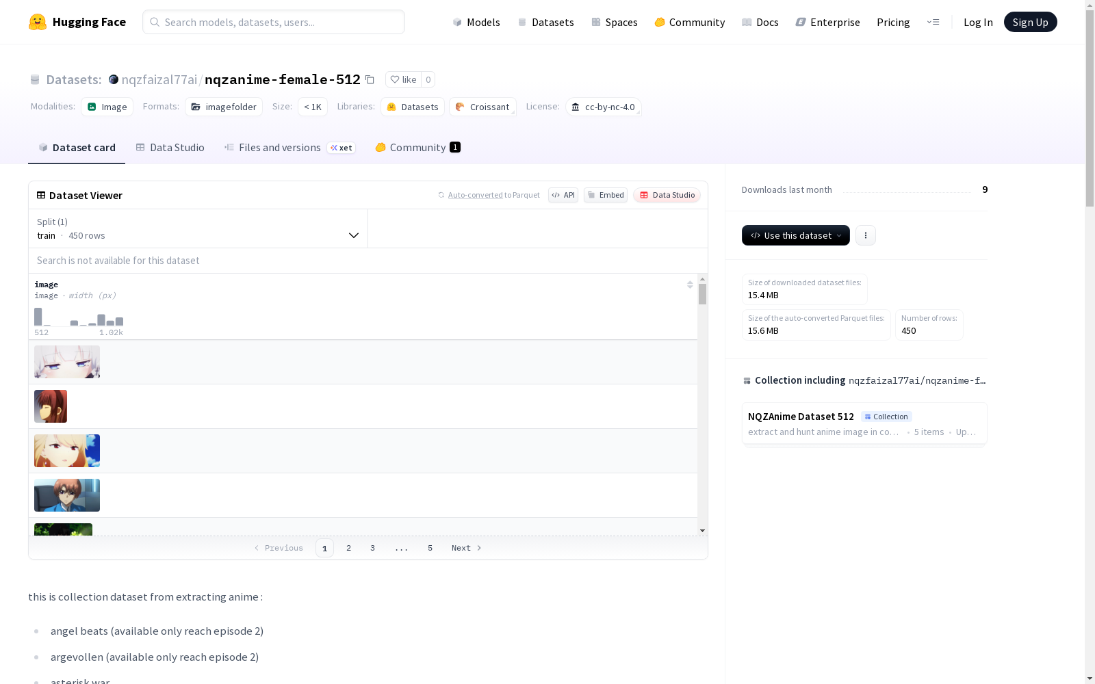Viewport: 1095px width, 684px height.
Task: Go to page 2 of dataset viewer
Action: 348,548
